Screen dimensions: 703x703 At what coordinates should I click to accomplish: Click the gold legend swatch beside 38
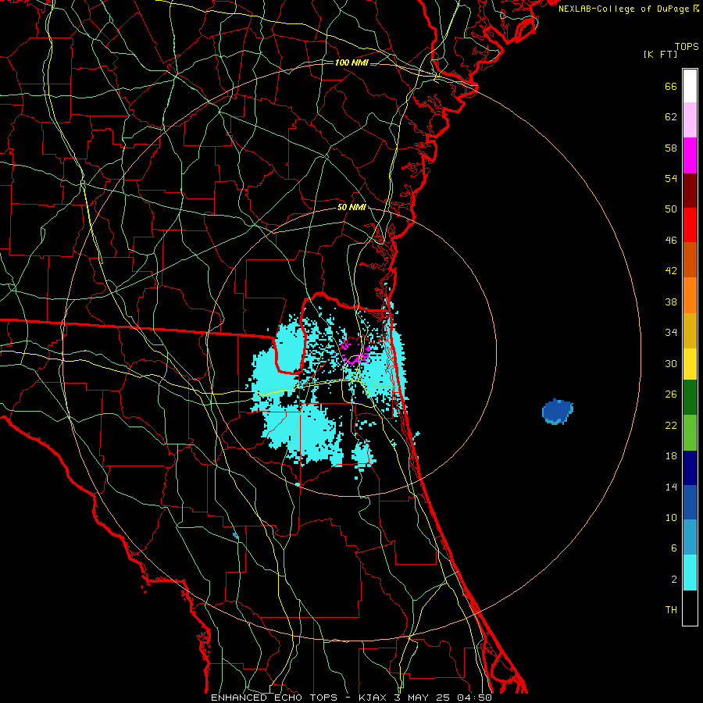tap(690, 330)
